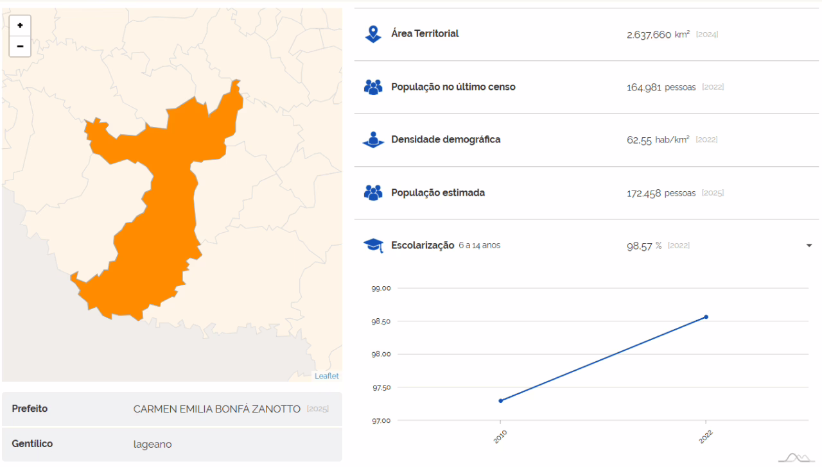The height and width of the screenshot is (467, 822).
Task: Click the População estimada people icon
Action: pyautogui.click(x=373, y=192)
